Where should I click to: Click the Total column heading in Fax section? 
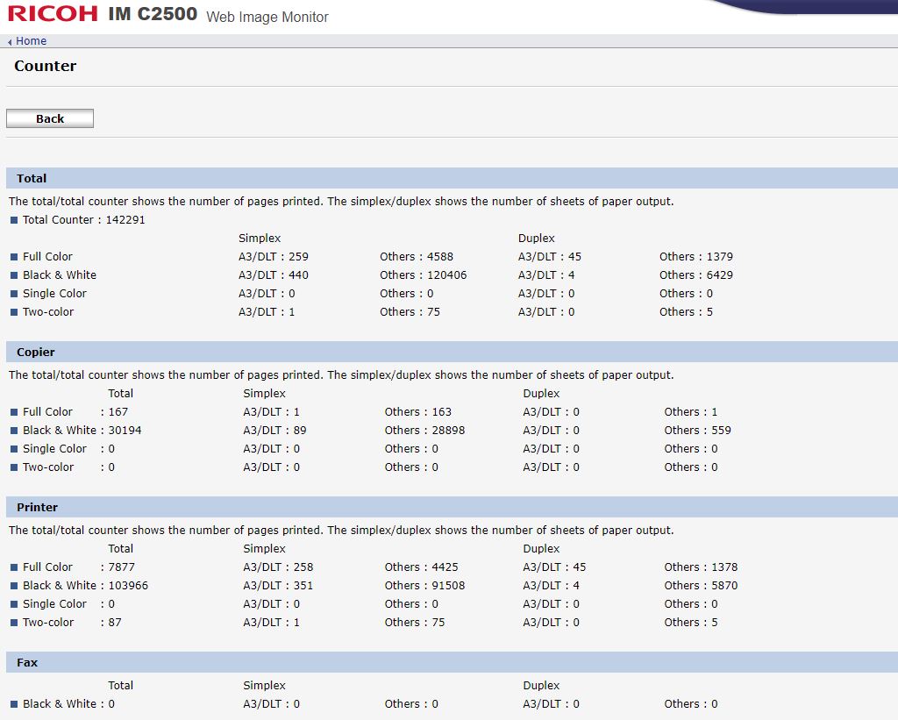120,686
